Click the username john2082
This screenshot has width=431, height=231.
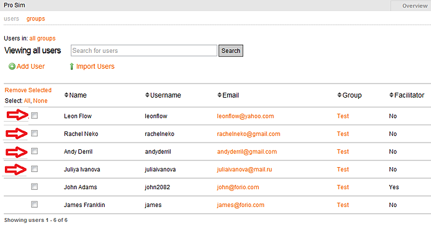coord(157,187)
